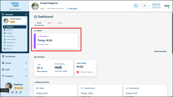
Task: Click the 'Living room' device location text
Action: point(156,4)
